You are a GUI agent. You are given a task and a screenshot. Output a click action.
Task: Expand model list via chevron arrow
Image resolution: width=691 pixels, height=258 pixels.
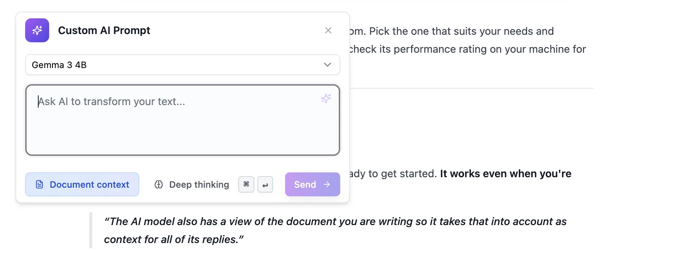tap(327, 65)
